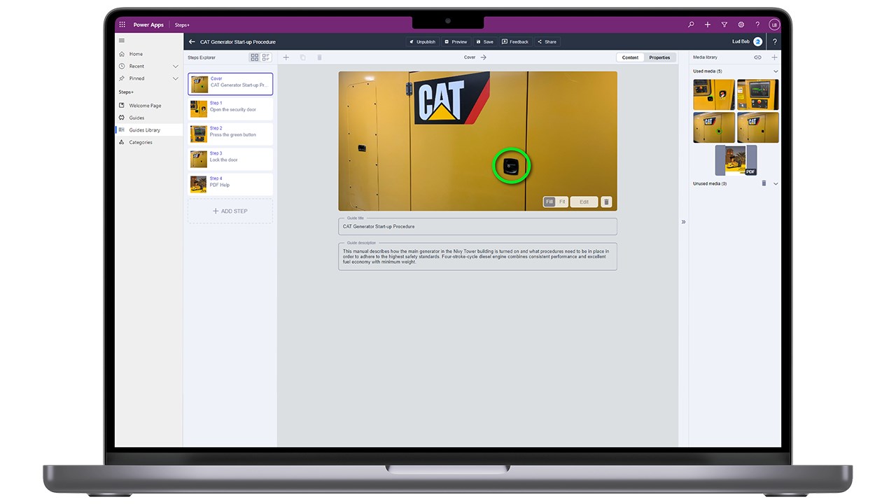The image size is (896, 504).
Task: Switch to the Content tab
Action: (631, 57)
